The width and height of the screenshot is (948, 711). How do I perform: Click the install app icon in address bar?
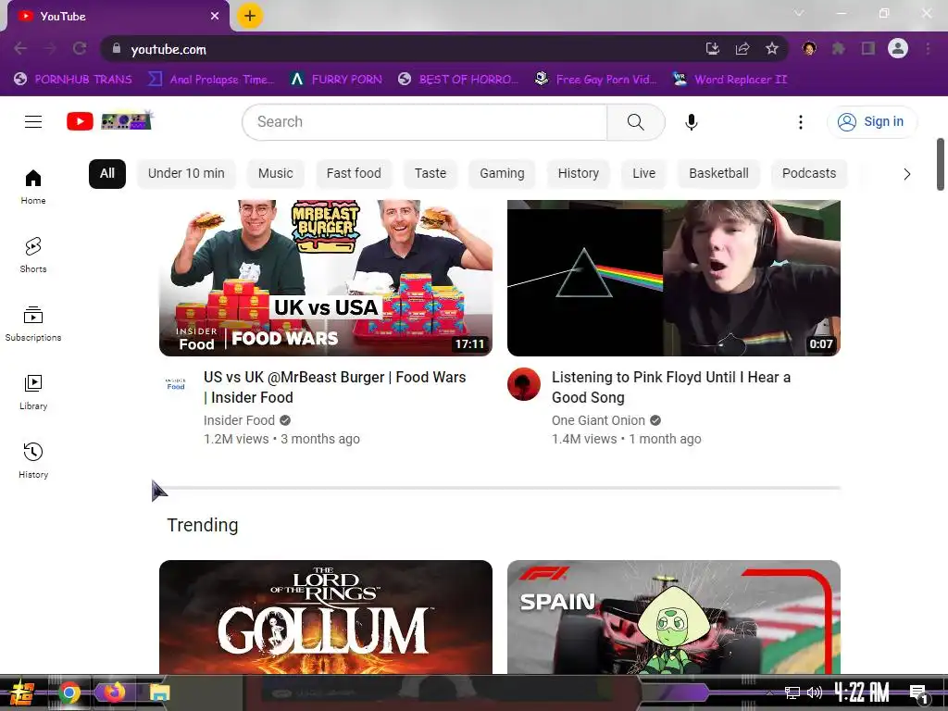[x=713, y=49]
